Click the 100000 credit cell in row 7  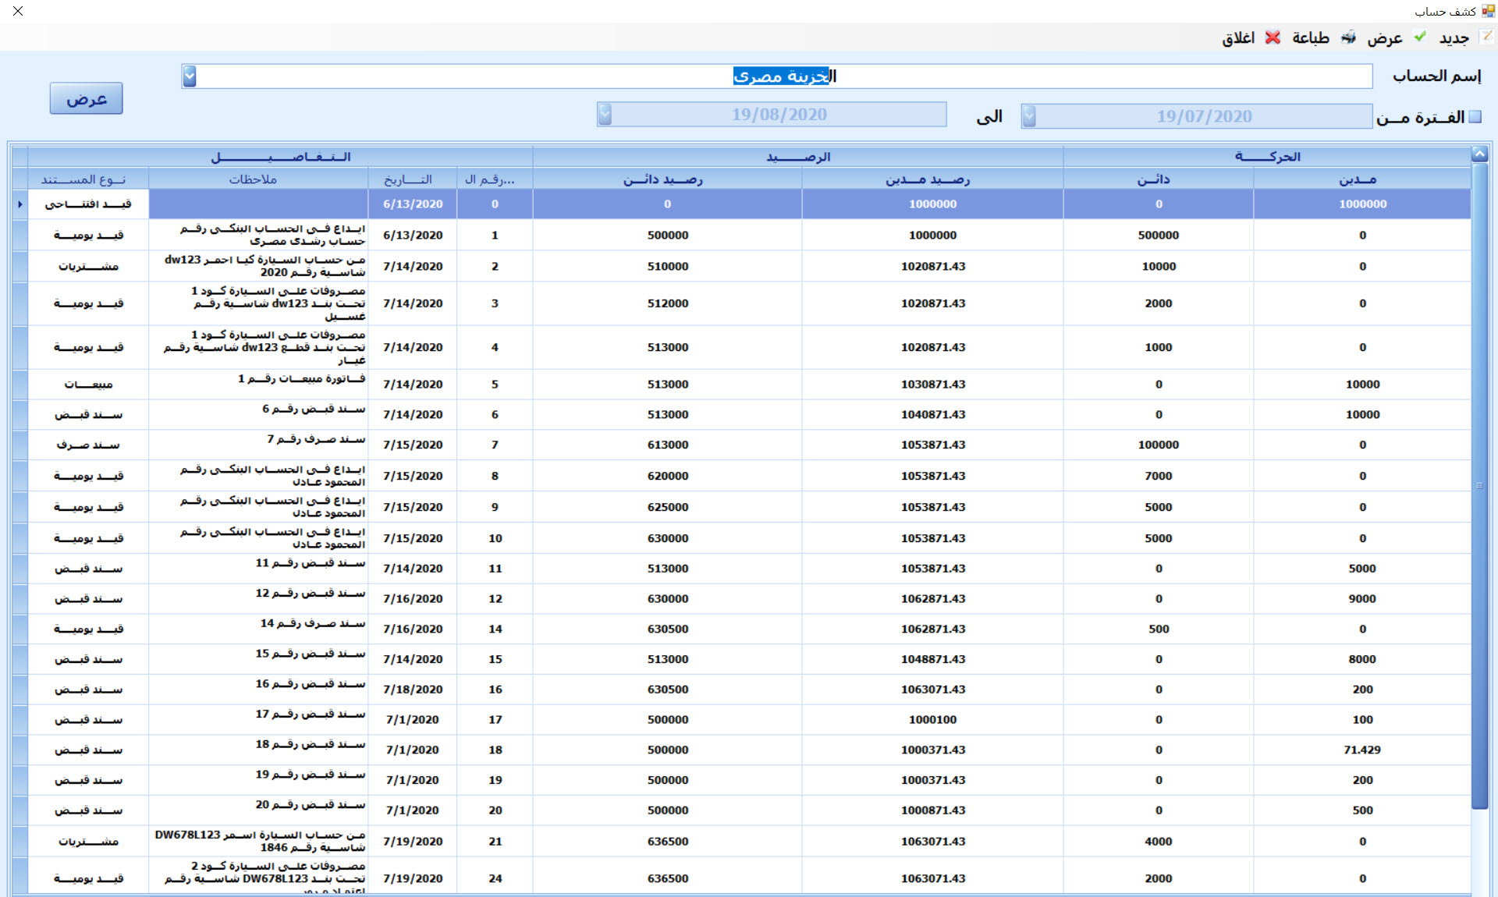tap(1158, 445)
